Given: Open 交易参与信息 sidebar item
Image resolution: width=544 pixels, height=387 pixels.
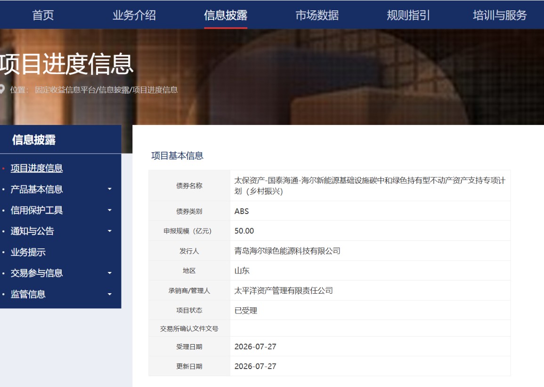Looking at the screenshot, I should pyautogui.click(x=36, y=273).
